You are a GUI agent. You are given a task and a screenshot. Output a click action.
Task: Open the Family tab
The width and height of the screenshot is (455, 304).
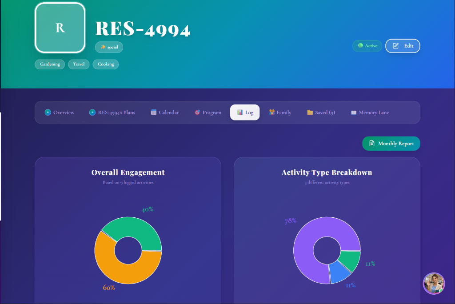(x=280, y=112)
